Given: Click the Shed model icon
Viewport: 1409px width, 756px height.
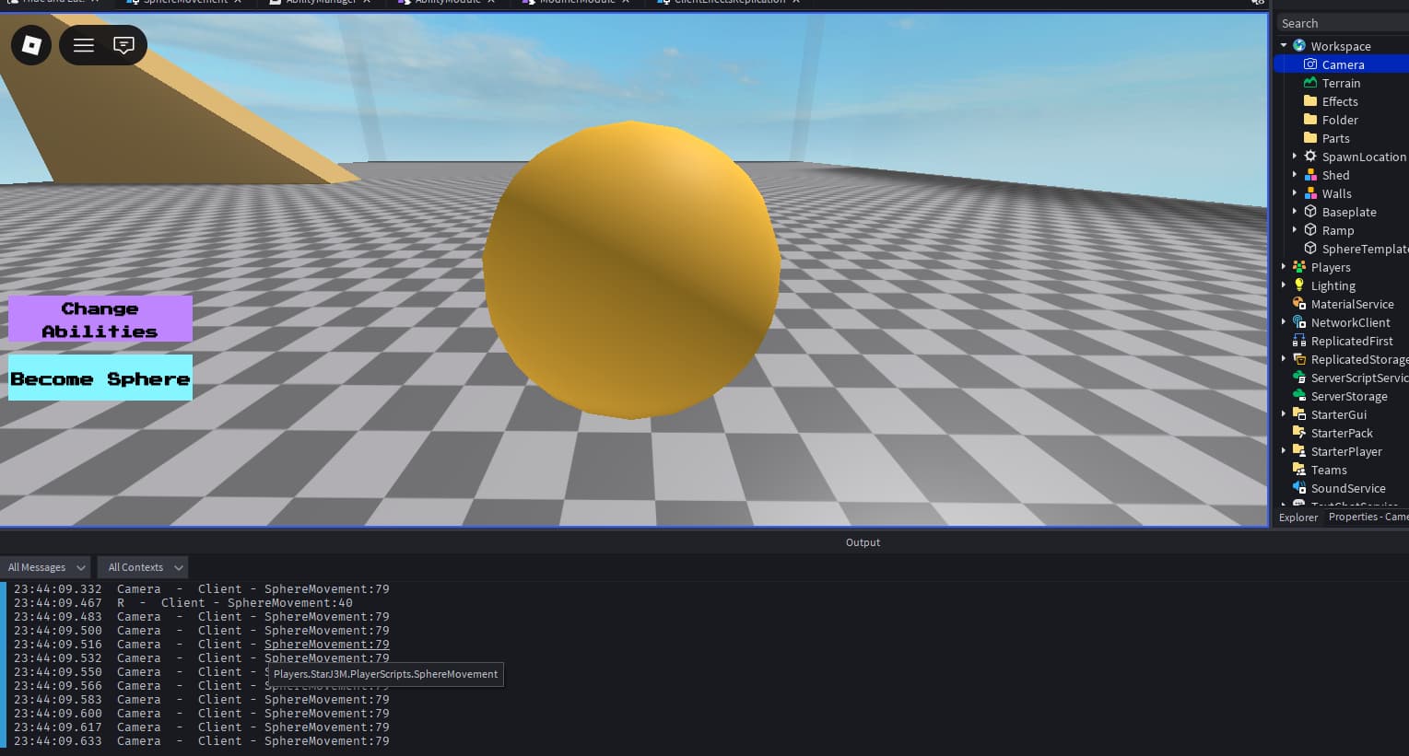Looking at the screenshot, I should click(x=1310, y=175).
